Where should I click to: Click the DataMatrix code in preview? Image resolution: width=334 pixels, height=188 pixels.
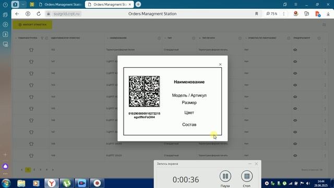[x=144, y=91]
